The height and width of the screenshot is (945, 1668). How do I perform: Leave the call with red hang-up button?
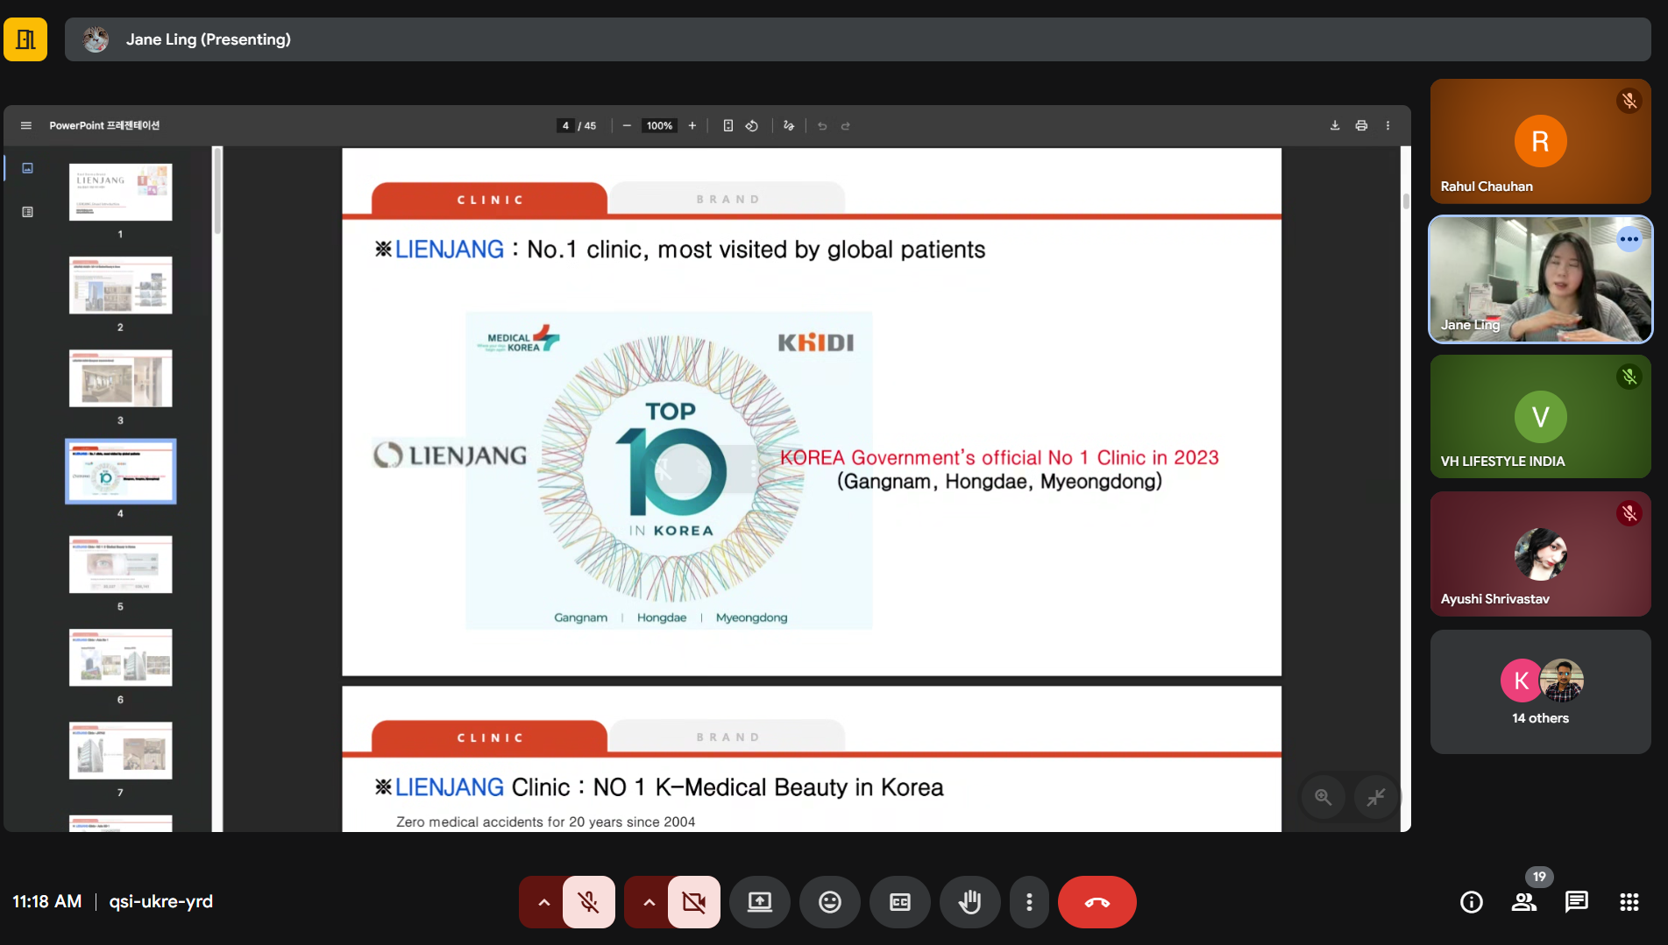(x=1097, y=901)
